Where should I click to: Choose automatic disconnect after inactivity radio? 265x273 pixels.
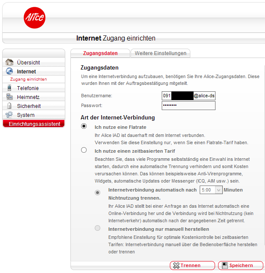[x=98, y=192]
